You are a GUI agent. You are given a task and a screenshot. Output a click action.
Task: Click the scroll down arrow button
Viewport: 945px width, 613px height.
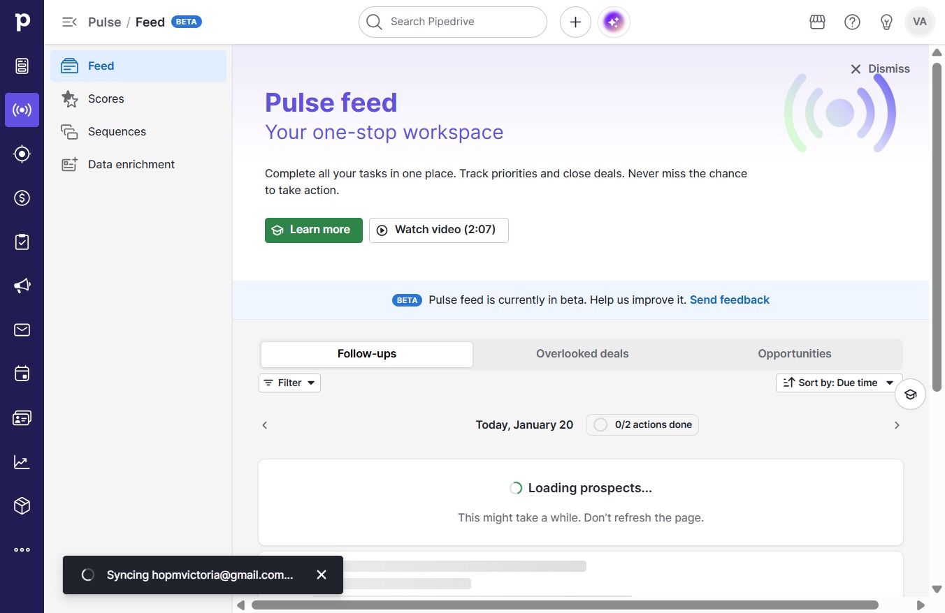[937, 589]
